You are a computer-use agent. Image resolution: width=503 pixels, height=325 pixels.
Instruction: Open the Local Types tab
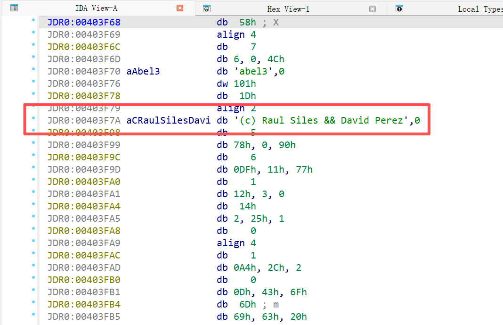pyautogui.click(x=480, y=9)
